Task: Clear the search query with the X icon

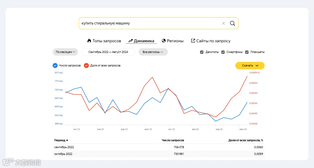Action: [224, 23]
